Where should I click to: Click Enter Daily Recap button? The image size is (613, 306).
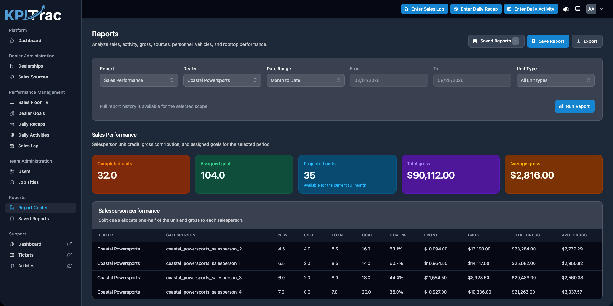[476, 9]
